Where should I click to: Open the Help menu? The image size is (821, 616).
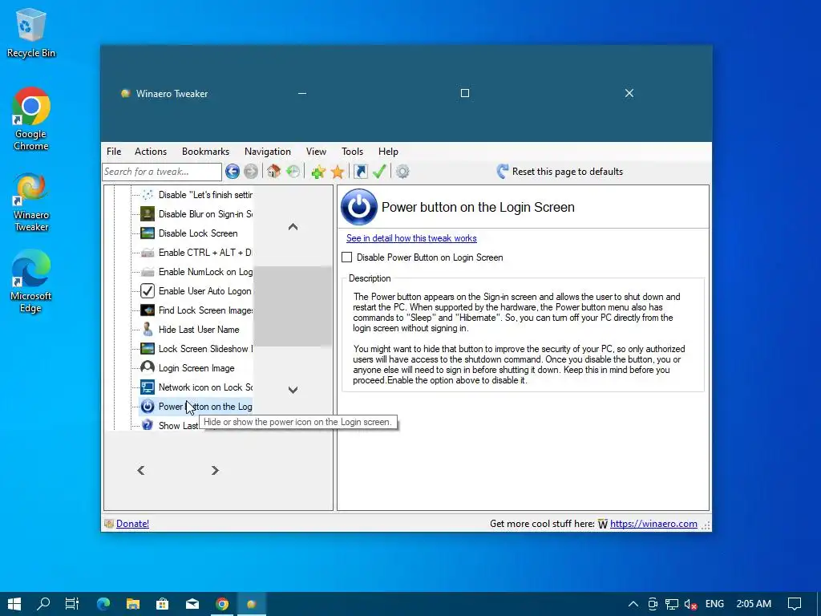click(x=388, y=152)
